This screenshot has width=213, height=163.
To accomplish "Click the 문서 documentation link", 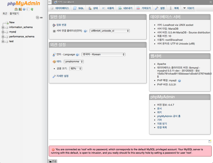I will 159,109.
